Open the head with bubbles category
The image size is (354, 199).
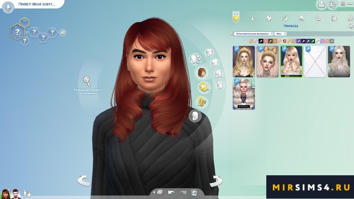195,59
